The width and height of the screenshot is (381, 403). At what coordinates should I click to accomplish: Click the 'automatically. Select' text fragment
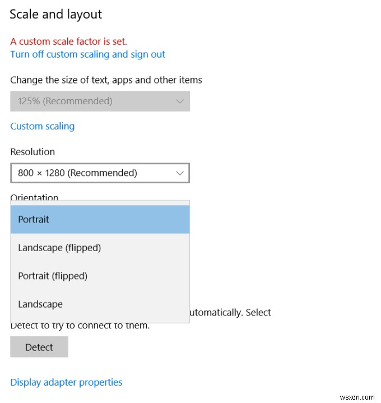point(231,312)
